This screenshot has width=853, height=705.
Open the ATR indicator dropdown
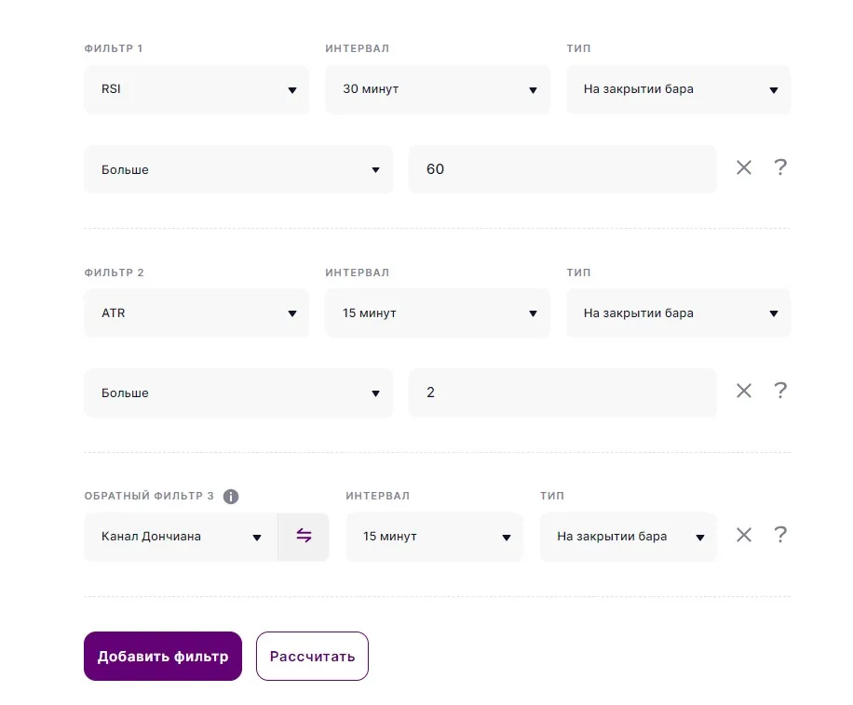(196, 313)
